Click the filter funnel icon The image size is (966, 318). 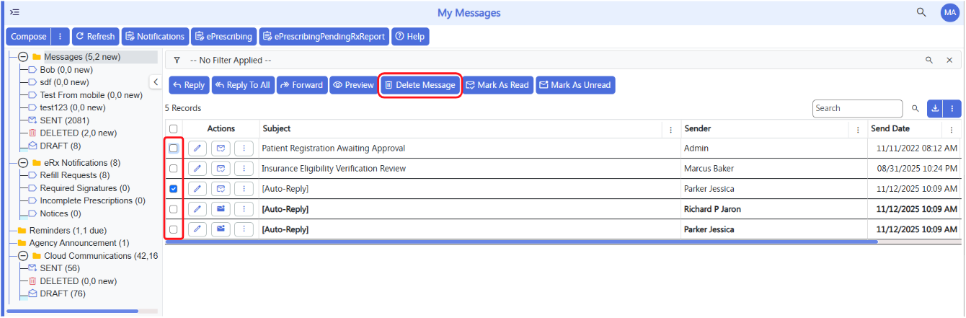click(x=177, y=61)
